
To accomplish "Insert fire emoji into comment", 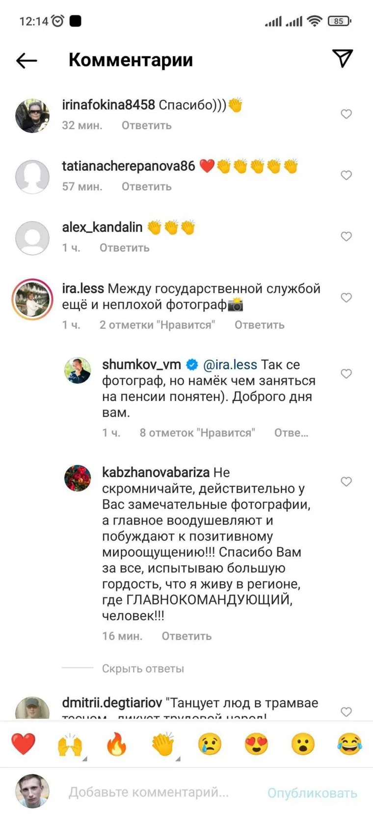I will pos(116,744).
